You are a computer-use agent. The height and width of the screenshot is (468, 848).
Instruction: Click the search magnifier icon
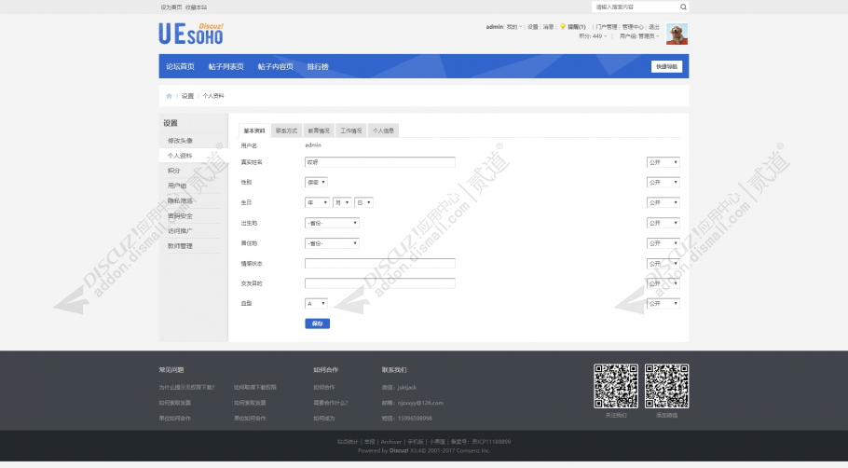click(683, 7)
